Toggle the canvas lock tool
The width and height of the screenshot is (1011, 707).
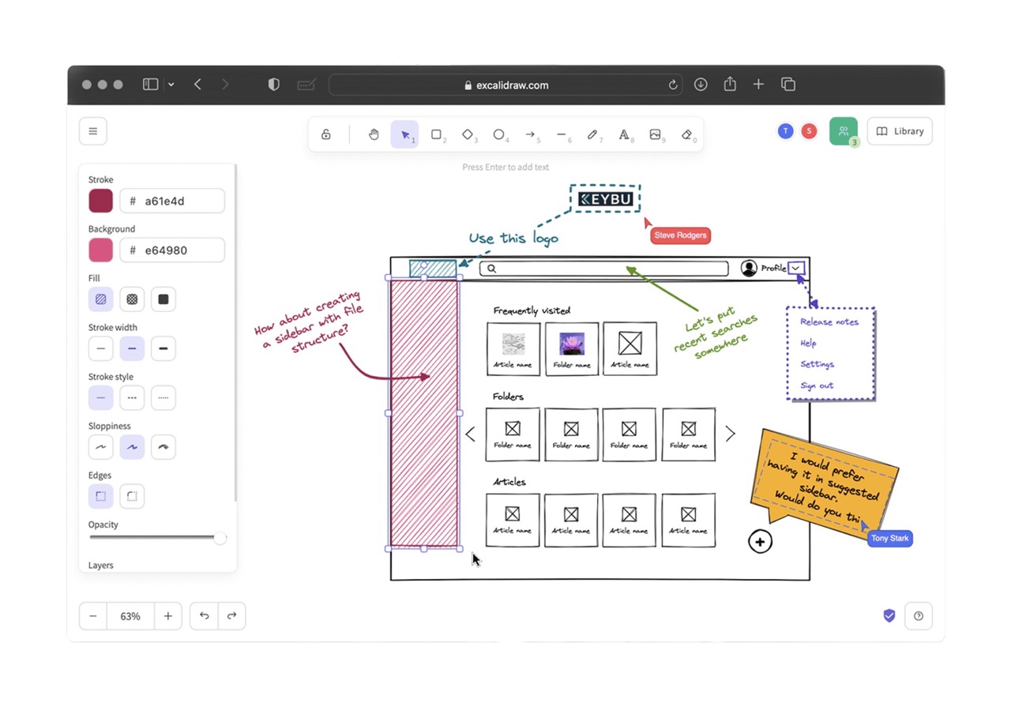tap(325, 134)
